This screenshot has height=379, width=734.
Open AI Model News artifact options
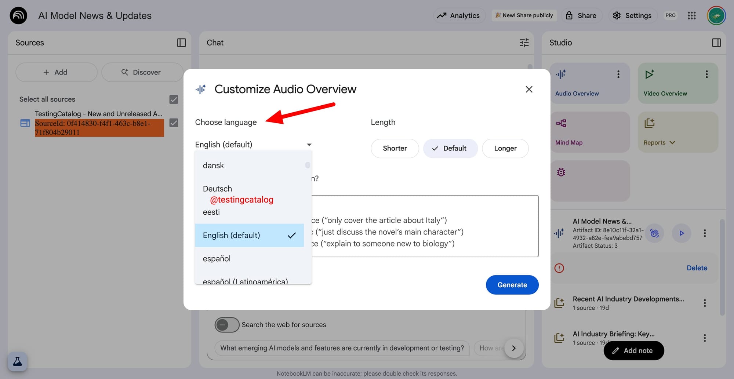point(705,233)
